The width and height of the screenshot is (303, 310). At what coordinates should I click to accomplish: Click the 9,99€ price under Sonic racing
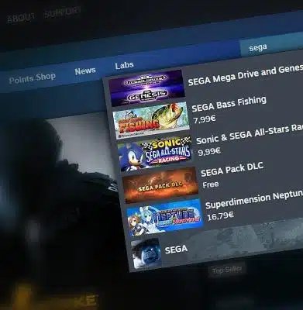coord(209,151)
